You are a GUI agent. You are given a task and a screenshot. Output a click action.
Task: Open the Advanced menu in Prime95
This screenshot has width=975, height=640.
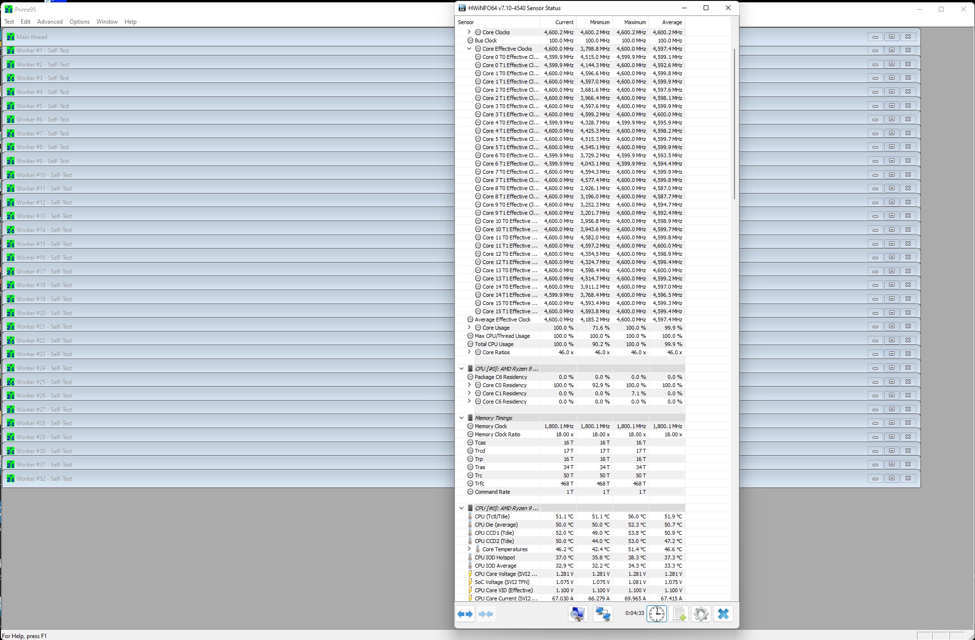[50, 22]
